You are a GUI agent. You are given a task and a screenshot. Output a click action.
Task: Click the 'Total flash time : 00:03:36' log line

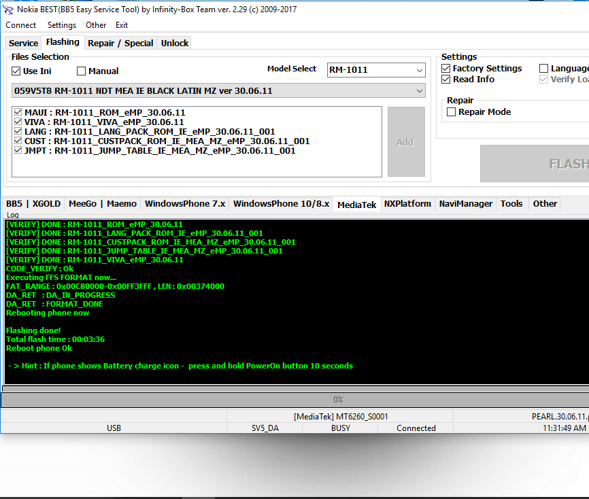[x=55, y=339]
